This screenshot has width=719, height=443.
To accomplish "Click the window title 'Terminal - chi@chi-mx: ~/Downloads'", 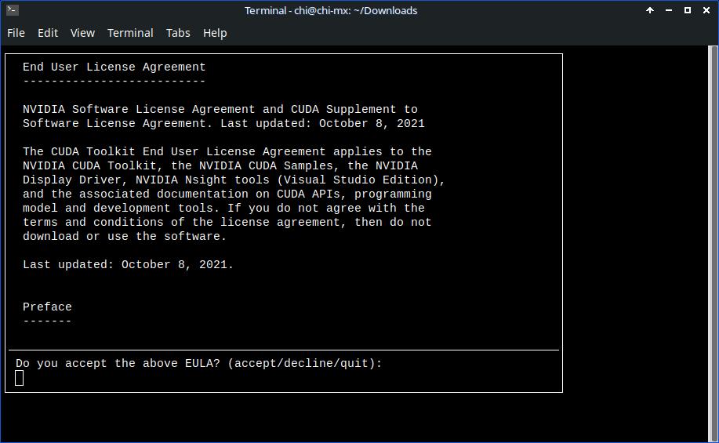I will click(x=331, y=10).
